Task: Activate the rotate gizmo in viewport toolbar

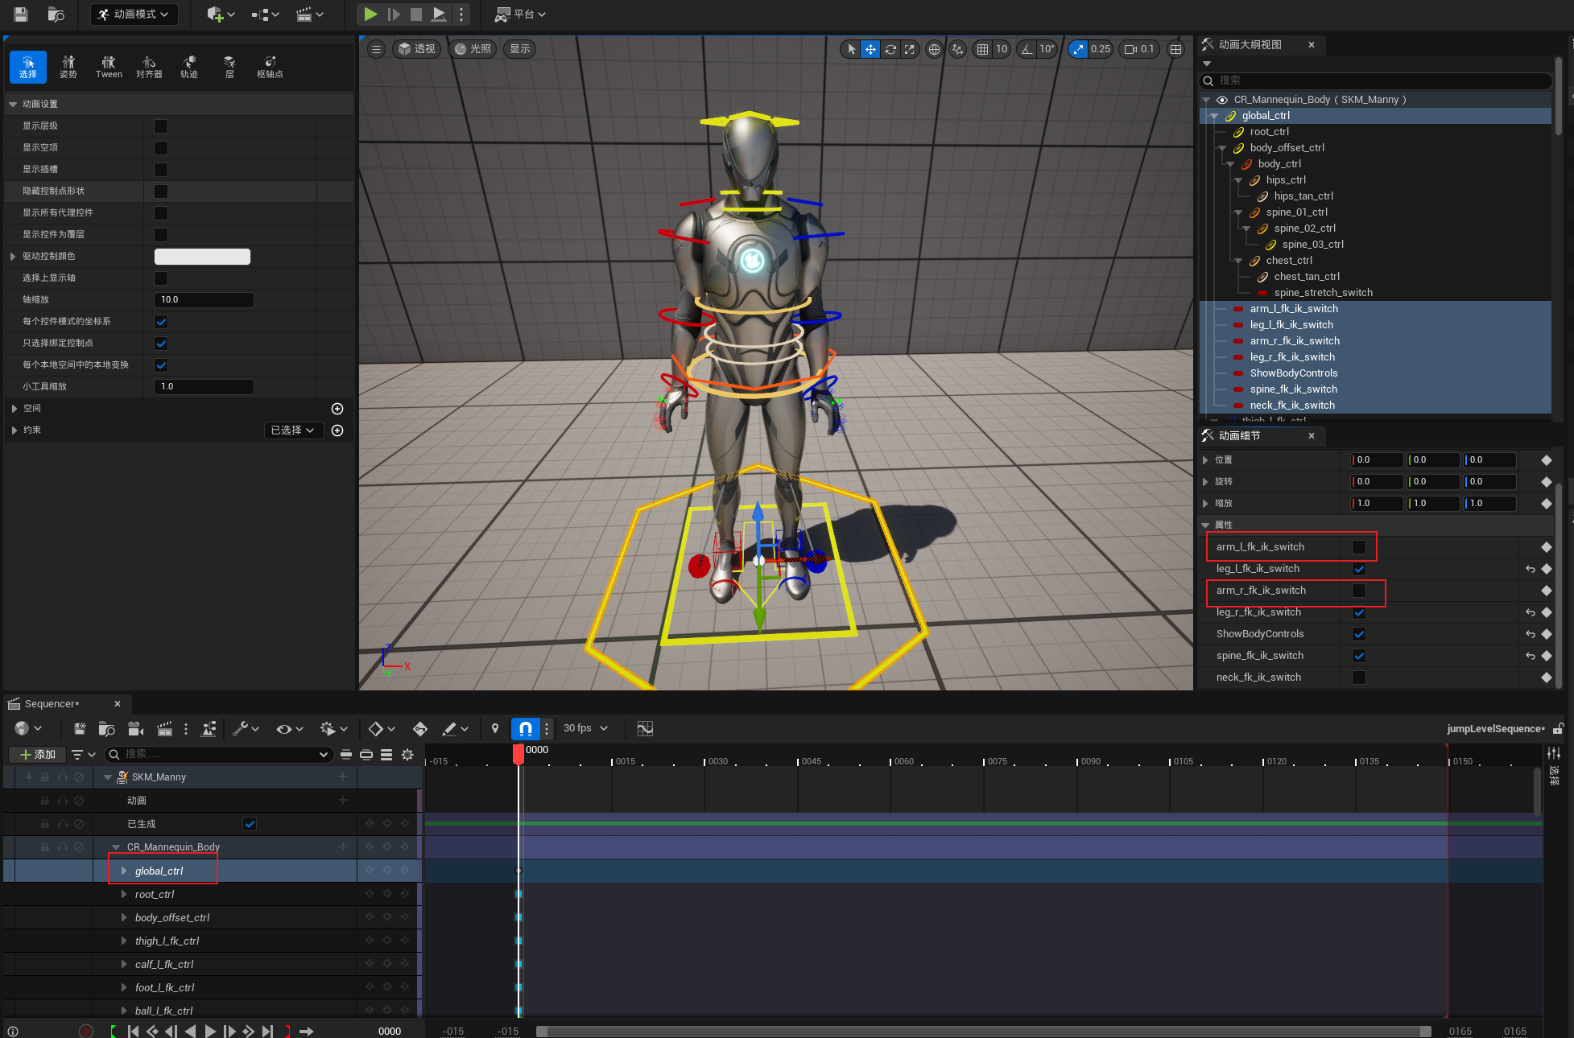Action: (890, 49)
